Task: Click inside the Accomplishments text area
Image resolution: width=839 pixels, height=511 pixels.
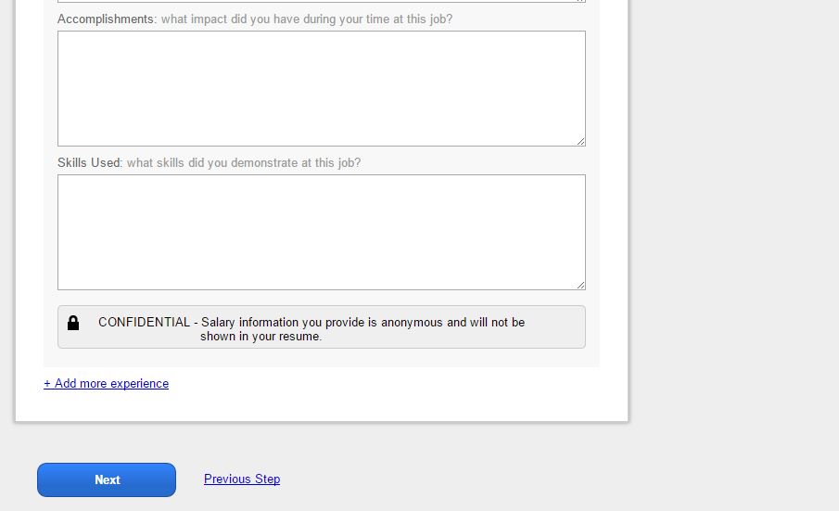Action: tap(321, 88)
